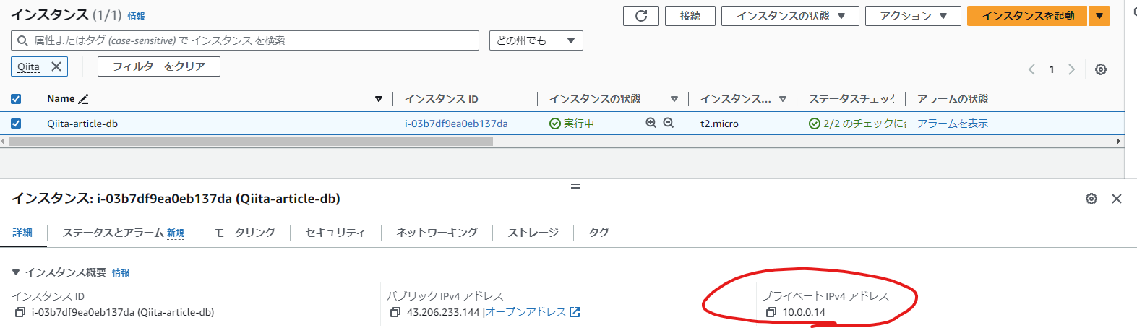Click オープンアドレス link
This screenshot has height=328, width=1137.
click(x=533, y=313)
